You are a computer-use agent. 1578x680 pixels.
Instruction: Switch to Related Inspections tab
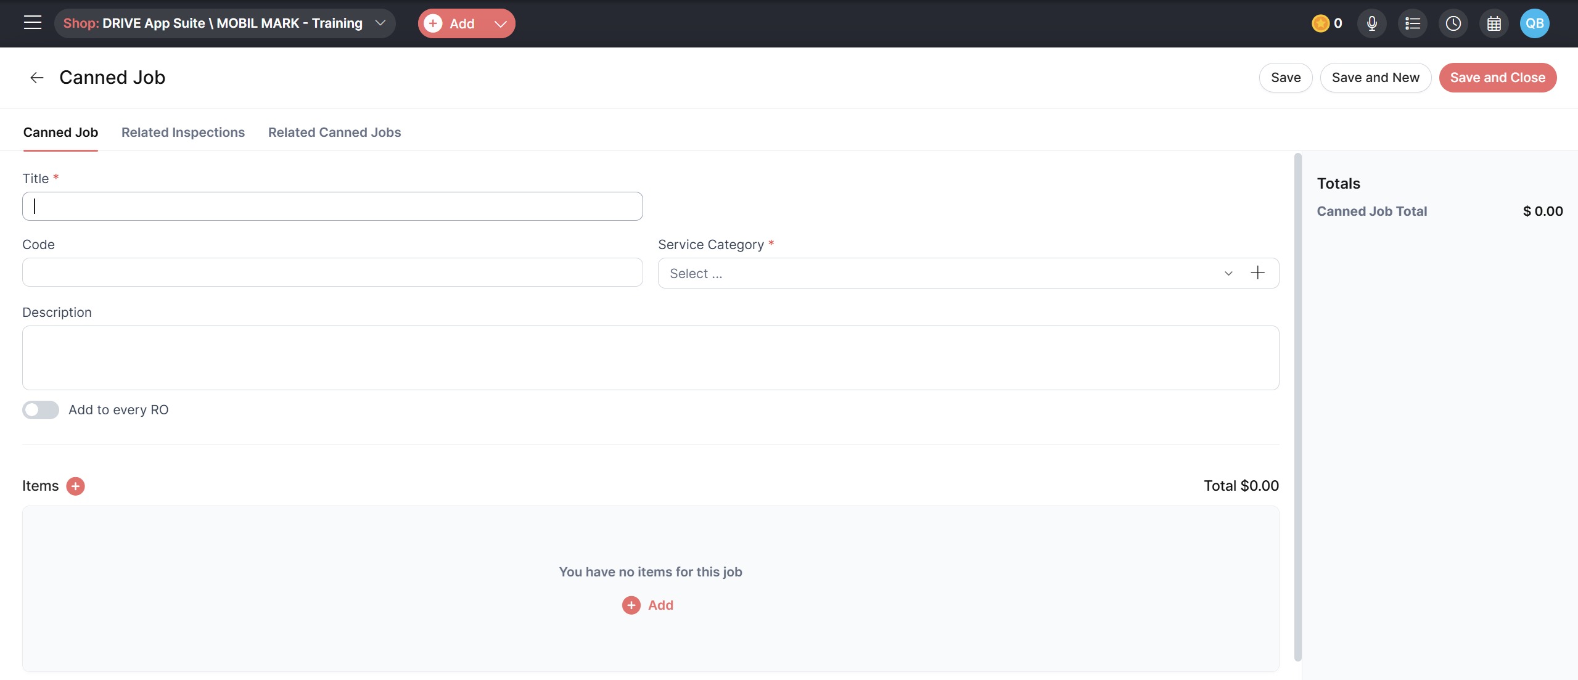tap(183, 133)
